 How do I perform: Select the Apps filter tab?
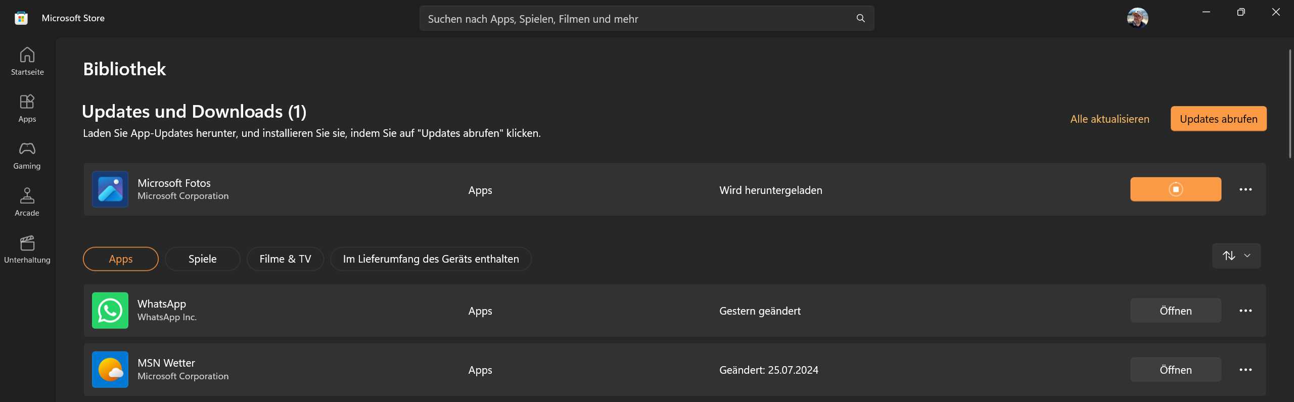(120, 259)
